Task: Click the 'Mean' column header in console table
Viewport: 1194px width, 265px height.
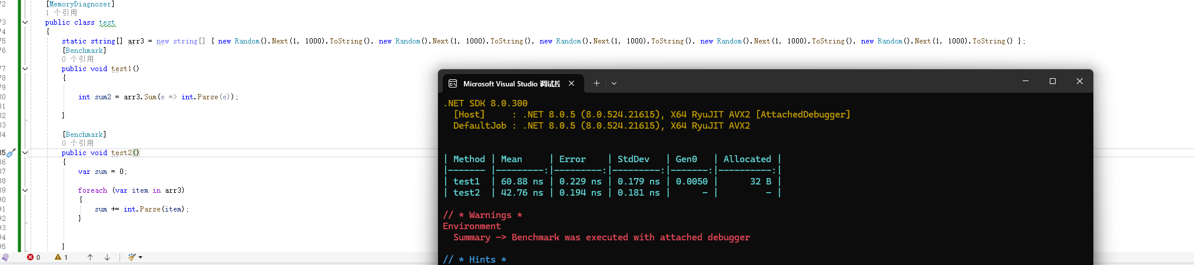Action: coord(512,159)
